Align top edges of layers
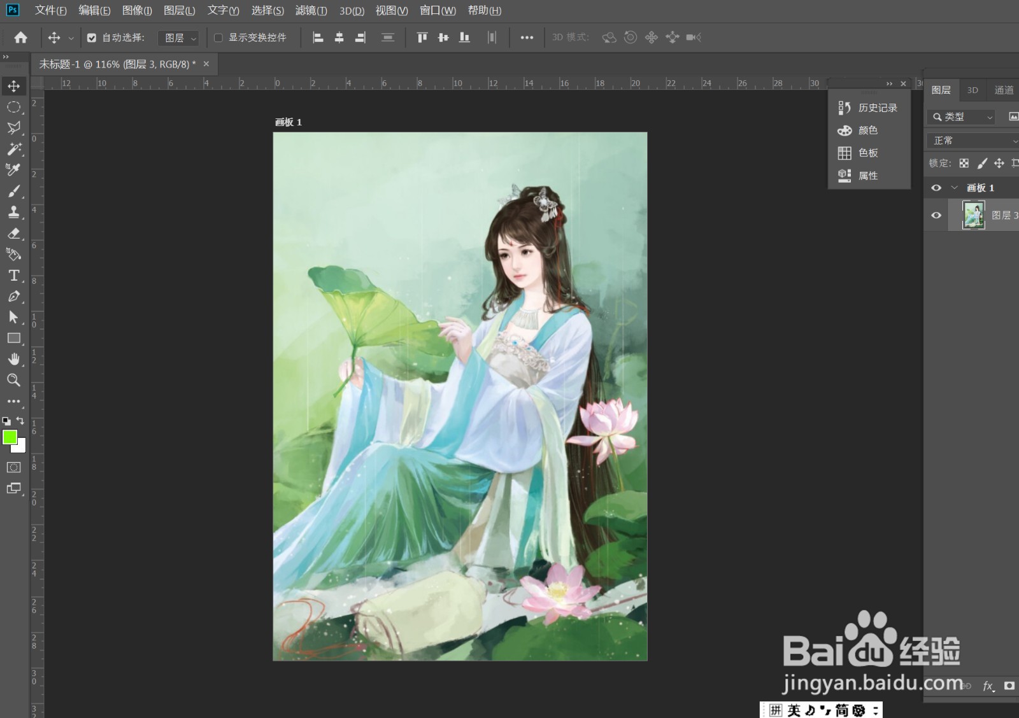This screenshot has height=718, width=1019. coord(422,38)
